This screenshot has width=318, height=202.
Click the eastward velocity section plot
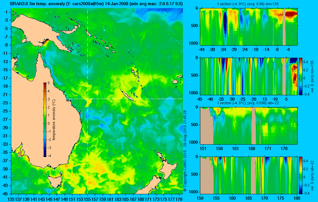pos(249,76)
